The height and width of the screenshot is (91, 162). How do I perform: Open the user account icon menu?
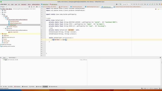[117, 4]
